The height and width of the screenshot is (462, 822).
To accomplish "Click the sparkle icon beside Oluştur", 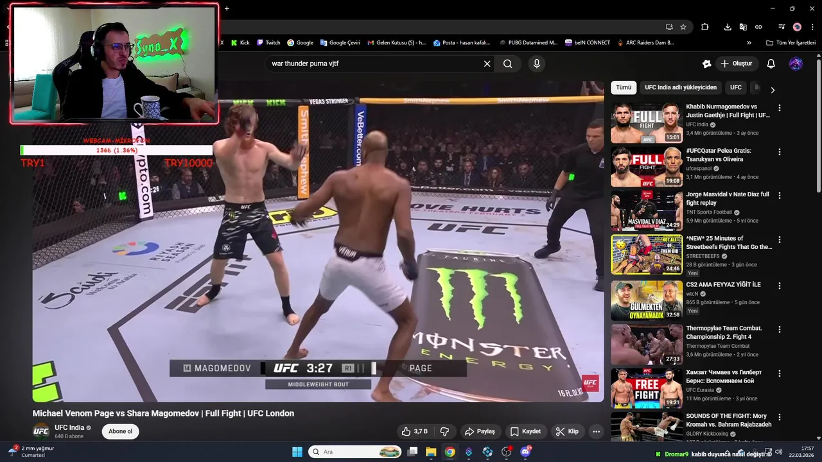I will [x=706, y=64].
